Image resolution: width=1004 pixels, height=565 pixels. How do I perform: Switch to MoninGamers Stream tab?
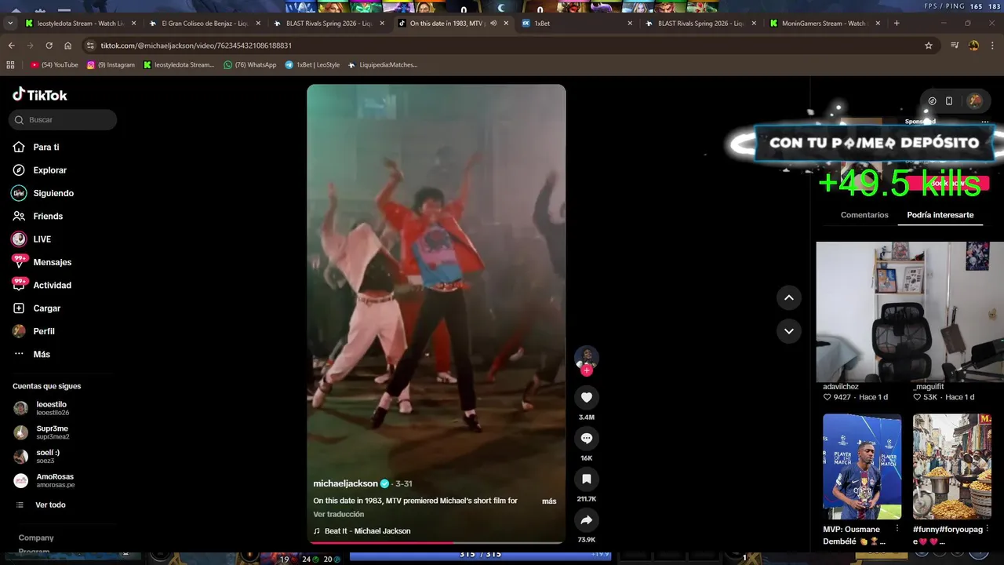click(825, 24)
